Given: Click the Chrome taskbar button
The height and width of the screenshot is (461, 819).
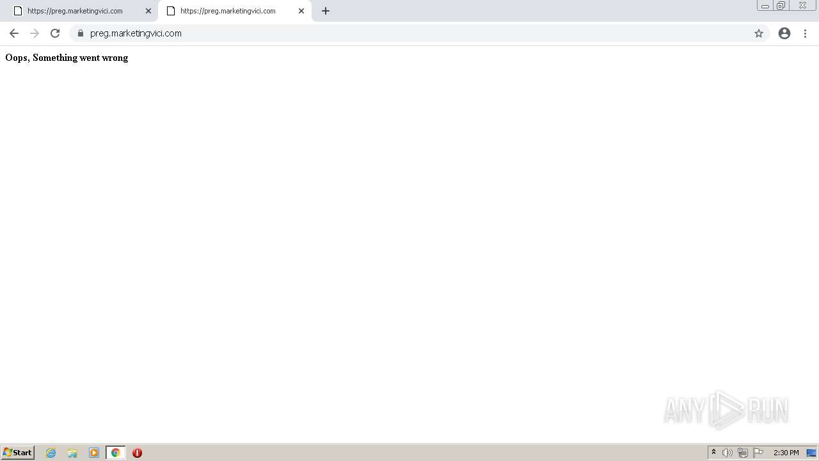Looking at the screenshot, I should 115,453.
